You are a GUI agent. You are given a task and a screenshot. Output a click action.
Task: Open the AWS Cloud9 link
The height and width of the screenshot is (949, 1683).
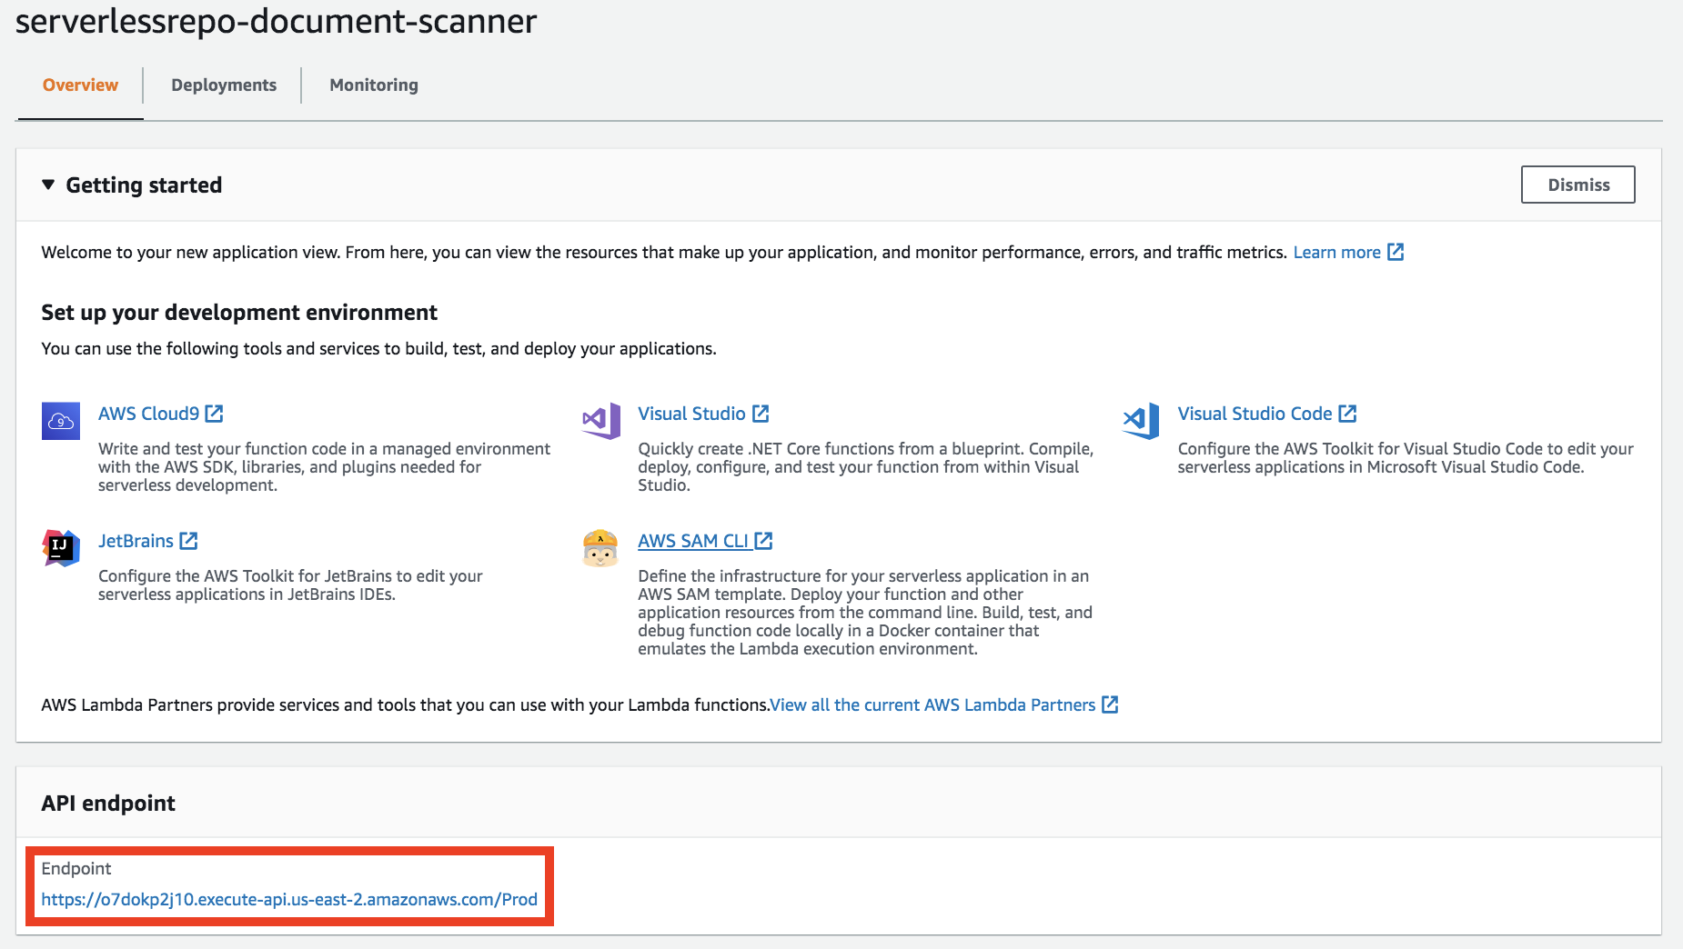tap(148, 414)
